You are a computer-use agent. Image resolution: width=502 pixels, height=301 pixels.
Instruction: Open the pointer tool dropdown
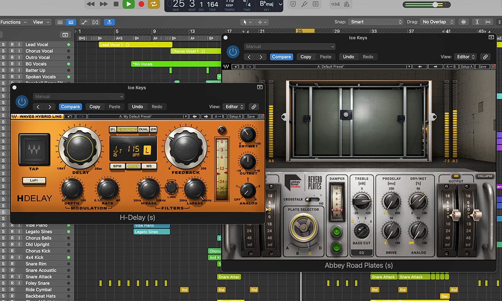pos(247,22)
